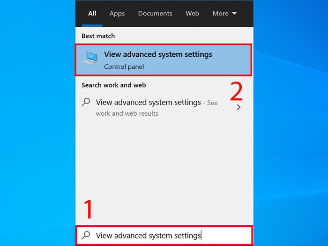Click the computer icon of the best match
The height and width of the screenshot is (246, 328).
pos(90,58)
